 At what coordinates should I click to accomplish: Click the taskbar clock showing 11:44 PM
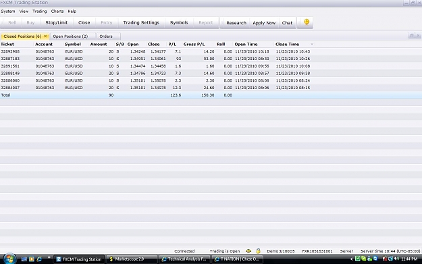pyautogui.click(x=409, y=259)
